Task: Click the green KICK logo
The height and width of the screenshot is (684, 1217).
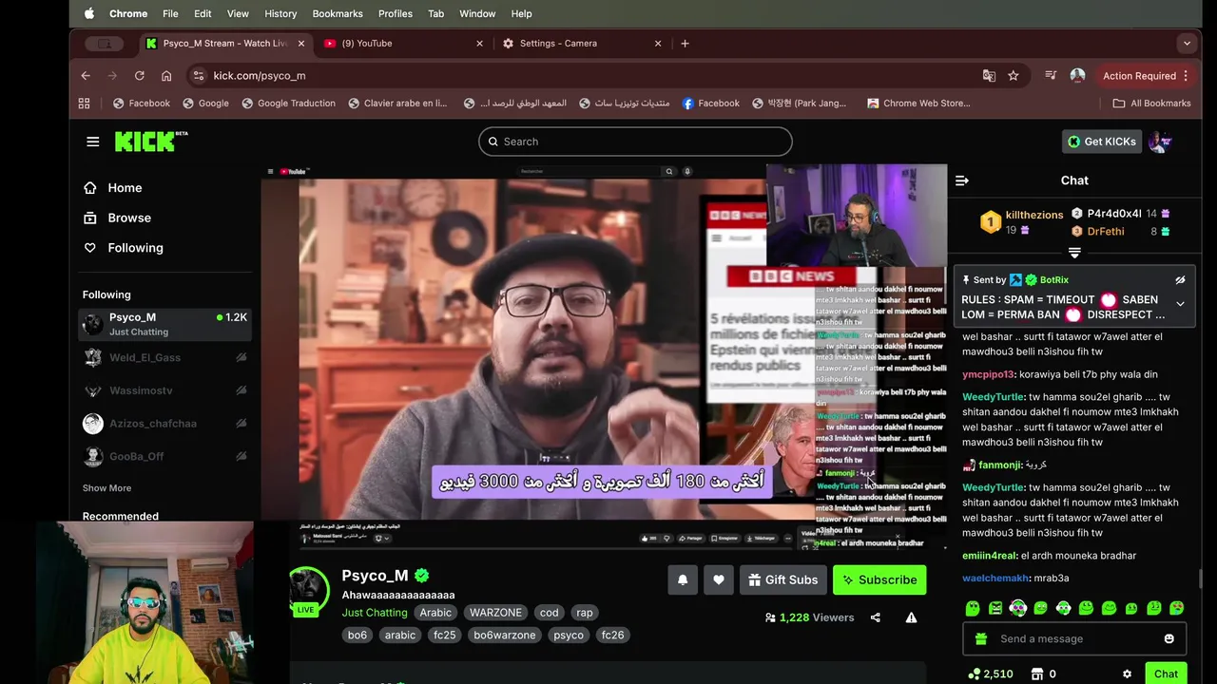Action: tap(150, 142)
